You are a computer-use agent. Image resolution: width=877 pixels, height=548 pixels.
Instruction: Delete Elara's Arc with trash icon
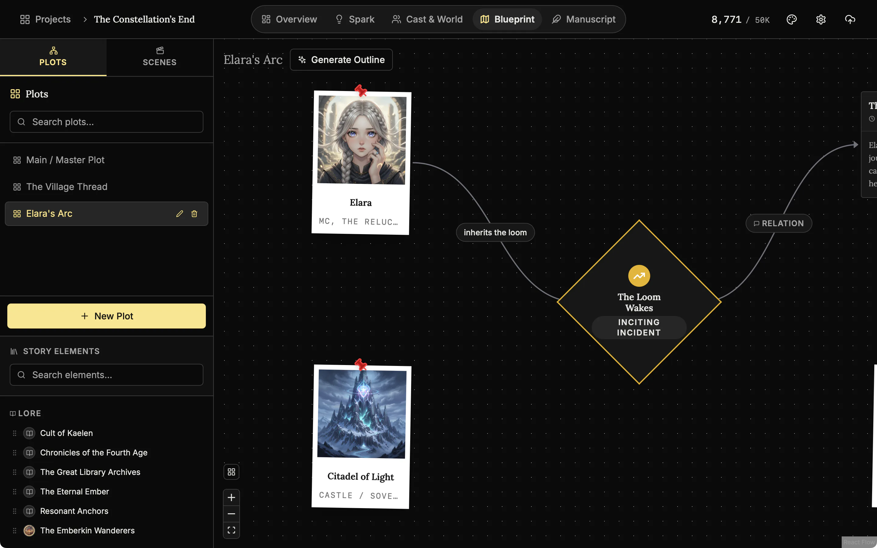click(194, 214)
